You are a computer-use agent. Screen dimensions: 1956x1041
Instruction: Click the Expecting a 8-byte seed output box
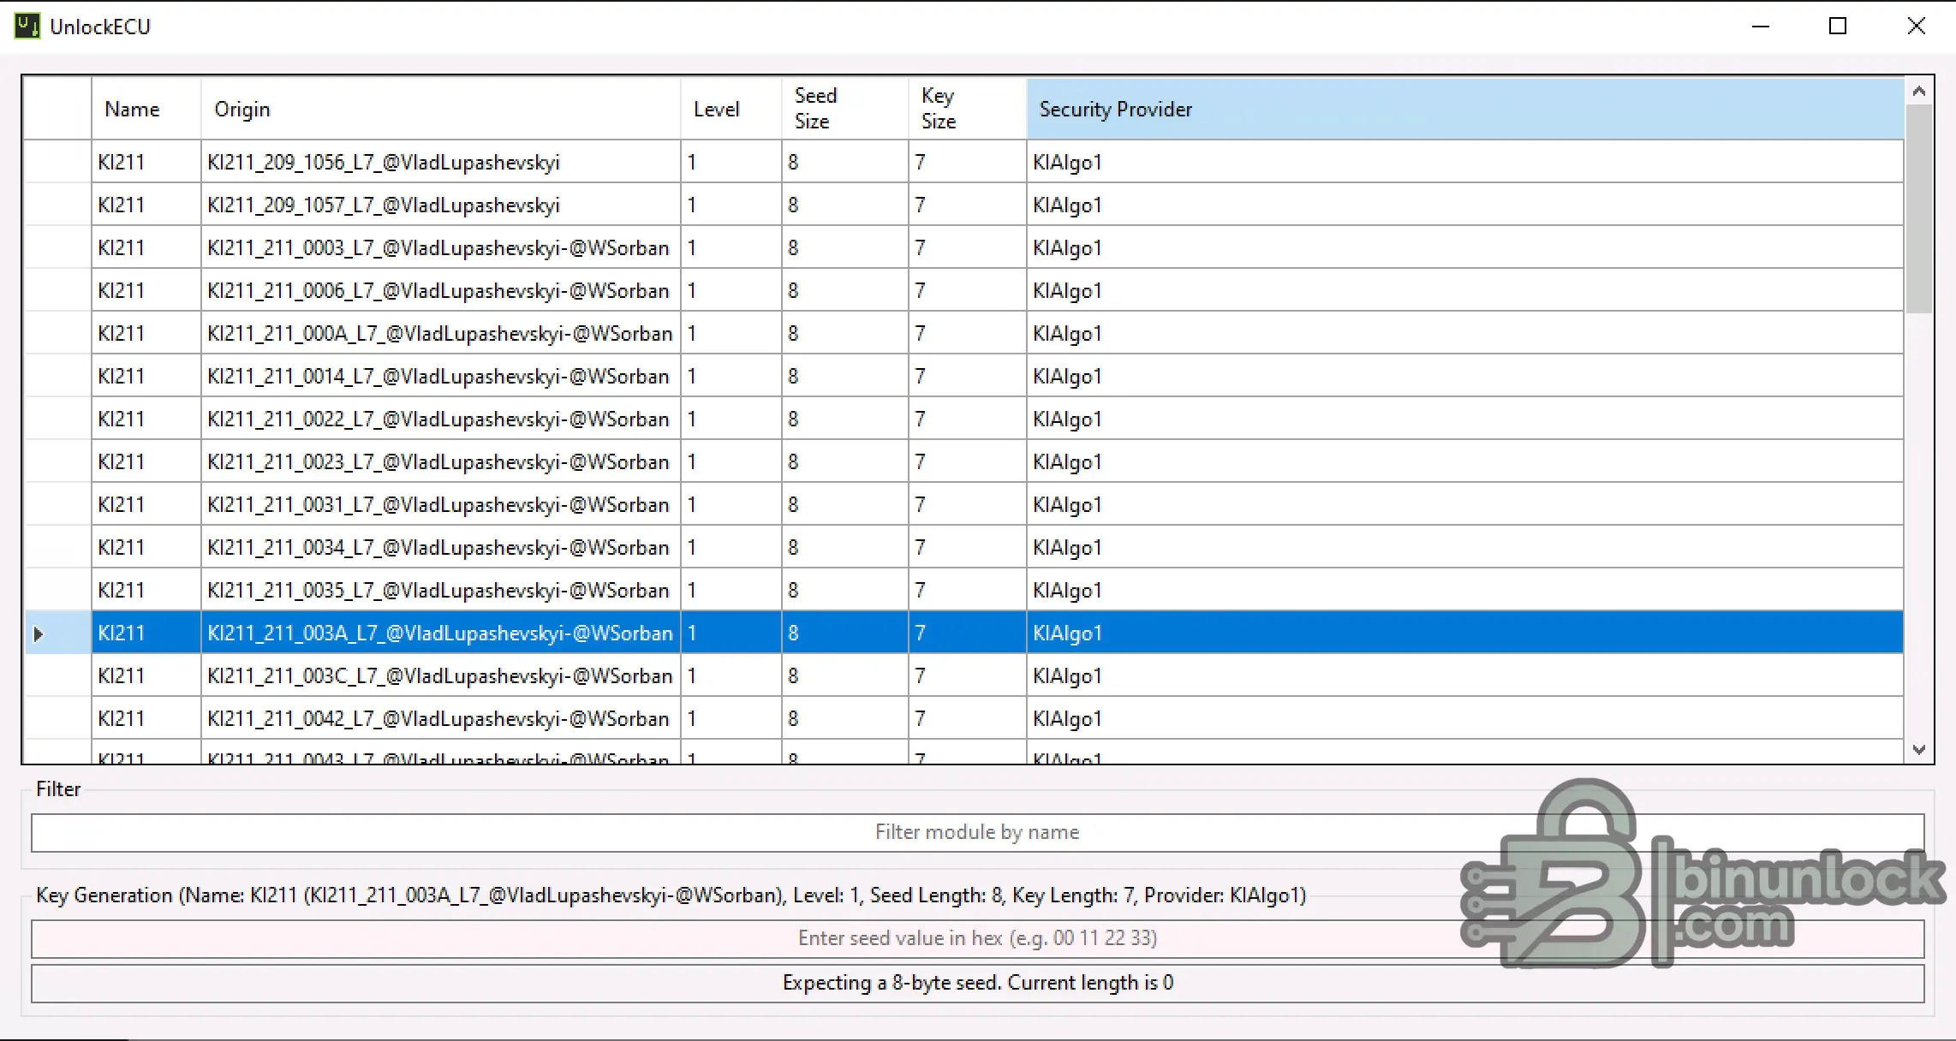pyautogui.click(x=977, y=983)
